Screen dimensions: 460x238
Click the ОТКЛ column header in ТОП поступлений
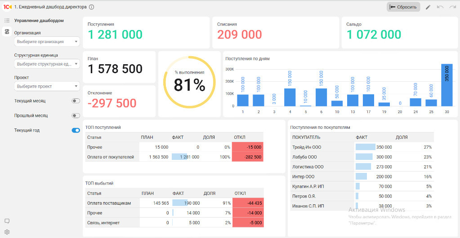(240, 137)
